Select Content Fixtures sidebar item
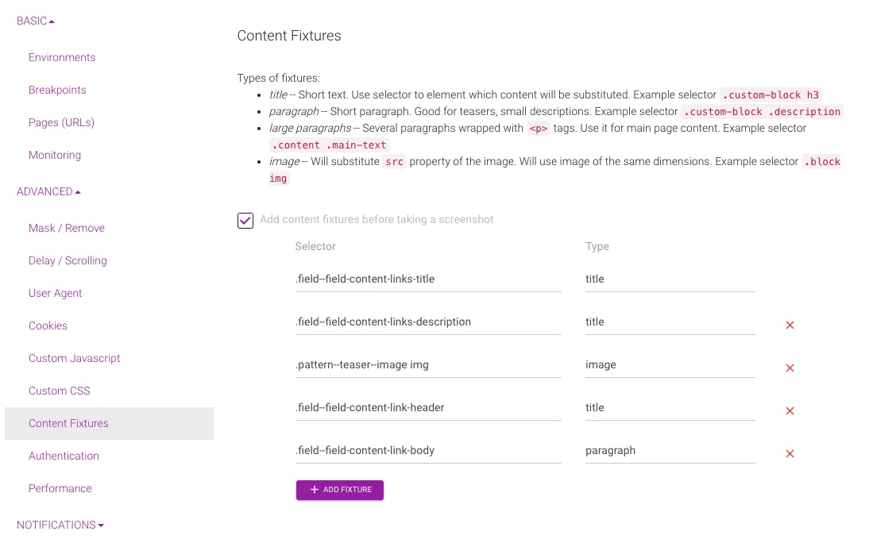 click(109, 423)
